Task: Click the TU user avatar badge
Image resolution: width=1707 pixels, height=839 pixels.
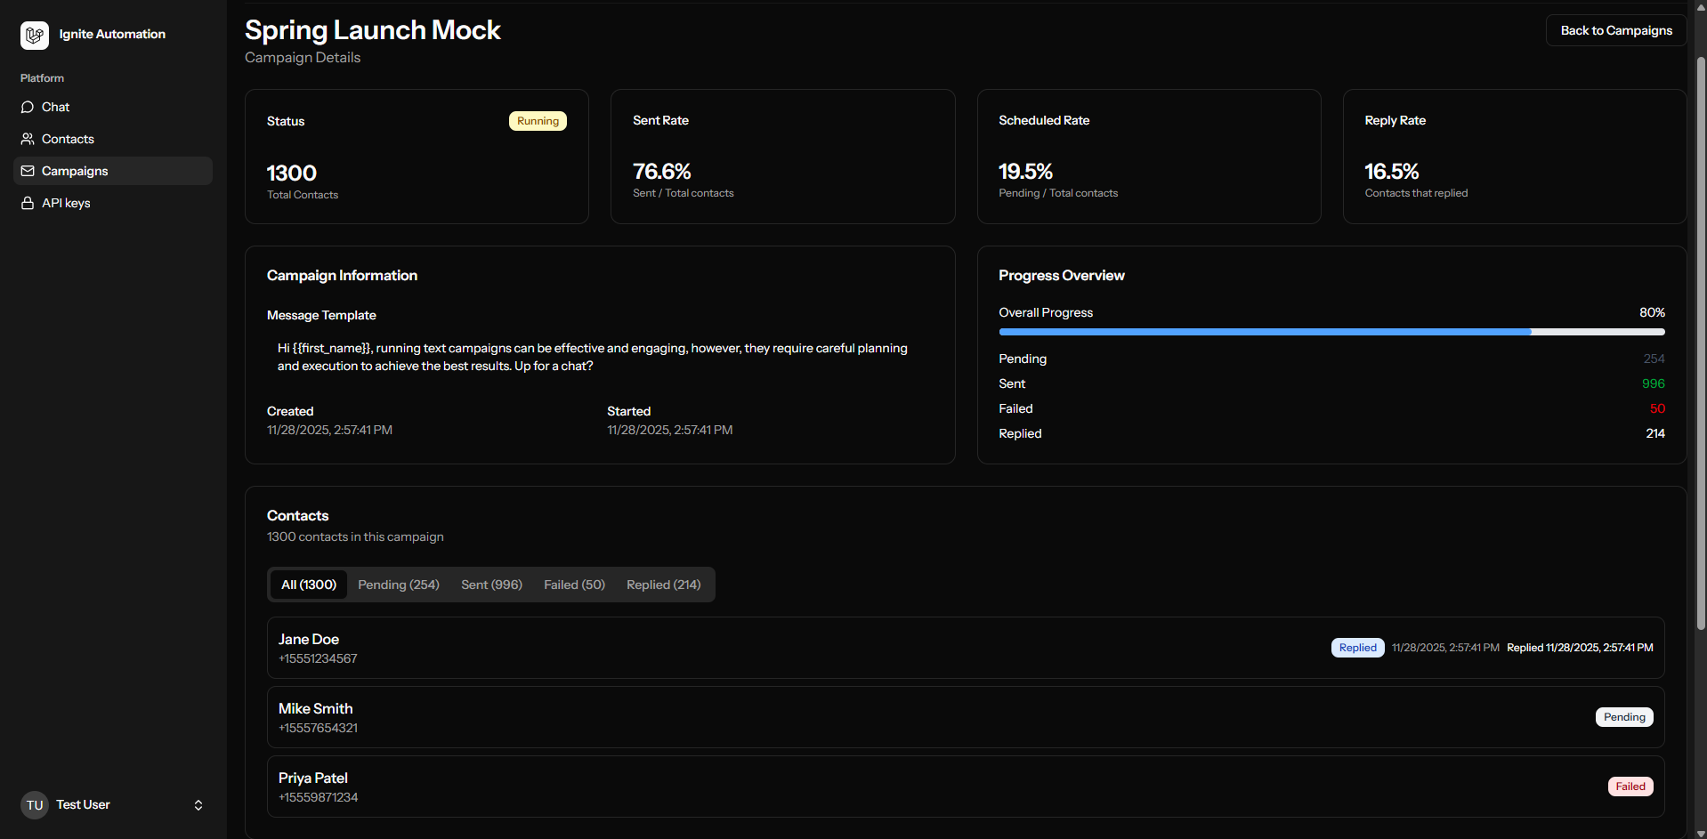Action: (x=34, y=804)
